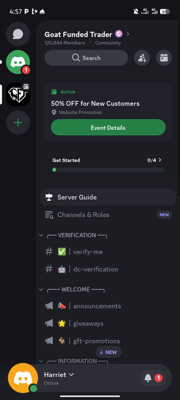Viewport: 180px width, 400px height.
Task: Open the giveaways channel
Action: click(x=108, y=323)
